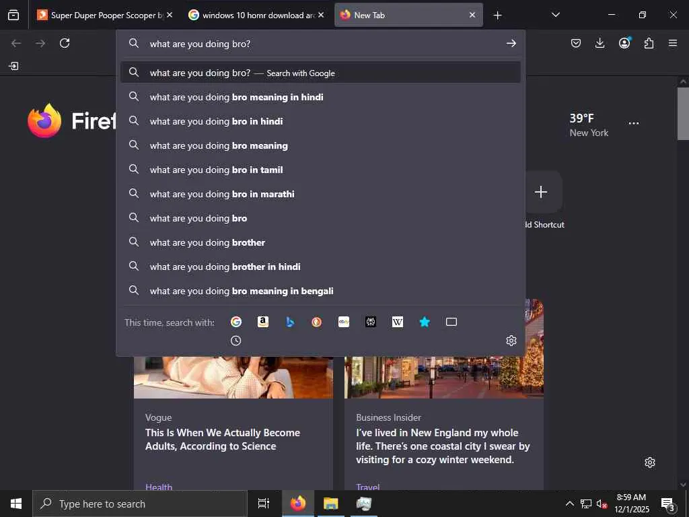Pick suggestion 'what are you doing bro in tamil'
The width and height of the screenshot is (689, 517).
point(320,169)
